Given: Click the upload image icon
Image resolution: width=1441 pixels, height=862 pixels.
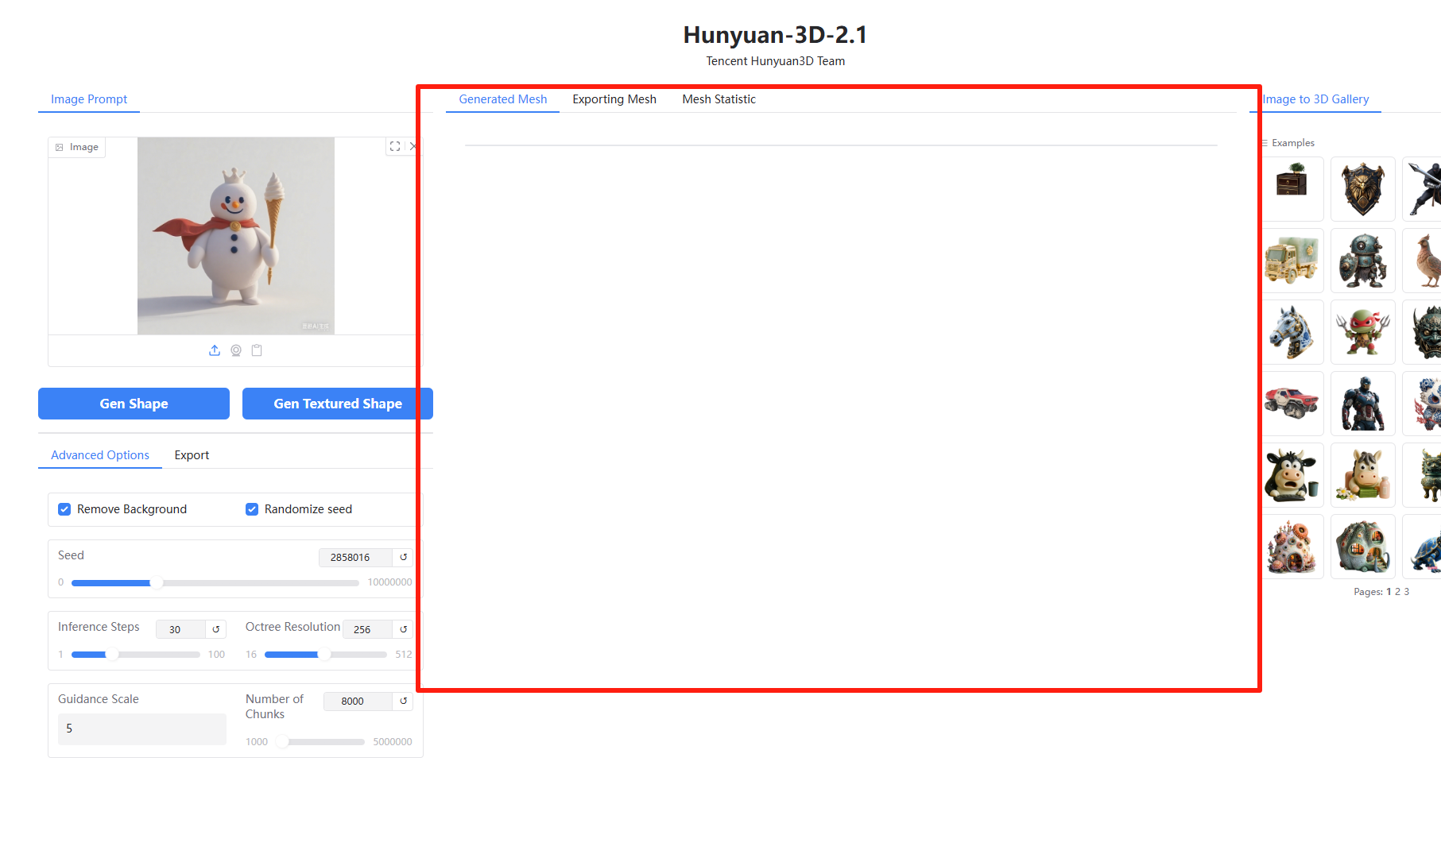Looking at the screenshot, I should coord(215,350).
